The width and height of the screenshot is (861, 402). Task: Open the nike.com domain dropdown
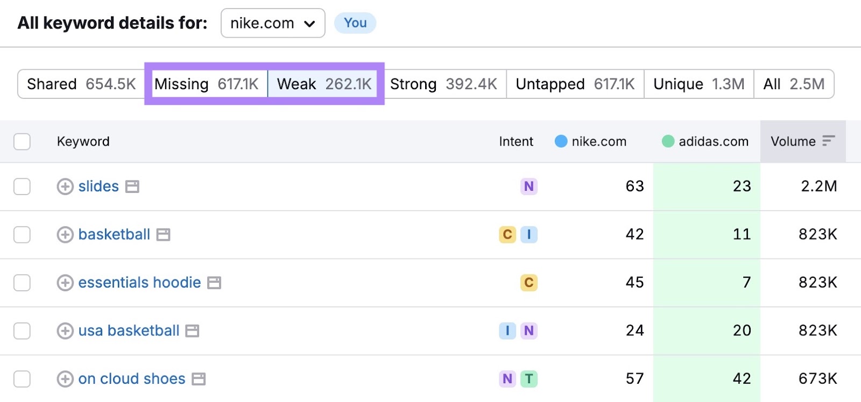click(x=273, y=23)
